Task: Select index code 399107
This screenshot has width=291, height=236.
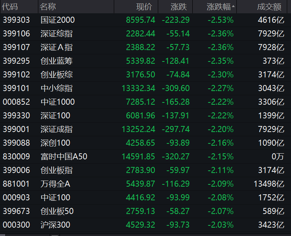Action: 16,47
